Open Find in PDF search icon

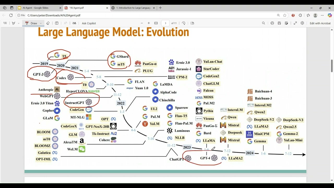click(264, 23)
